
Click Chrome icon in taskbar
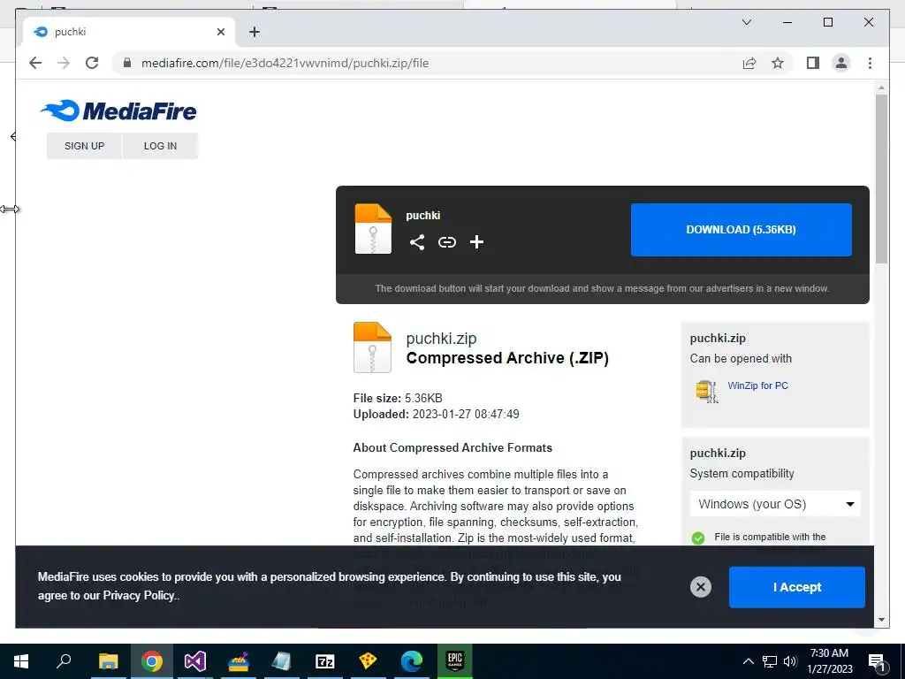152,661
